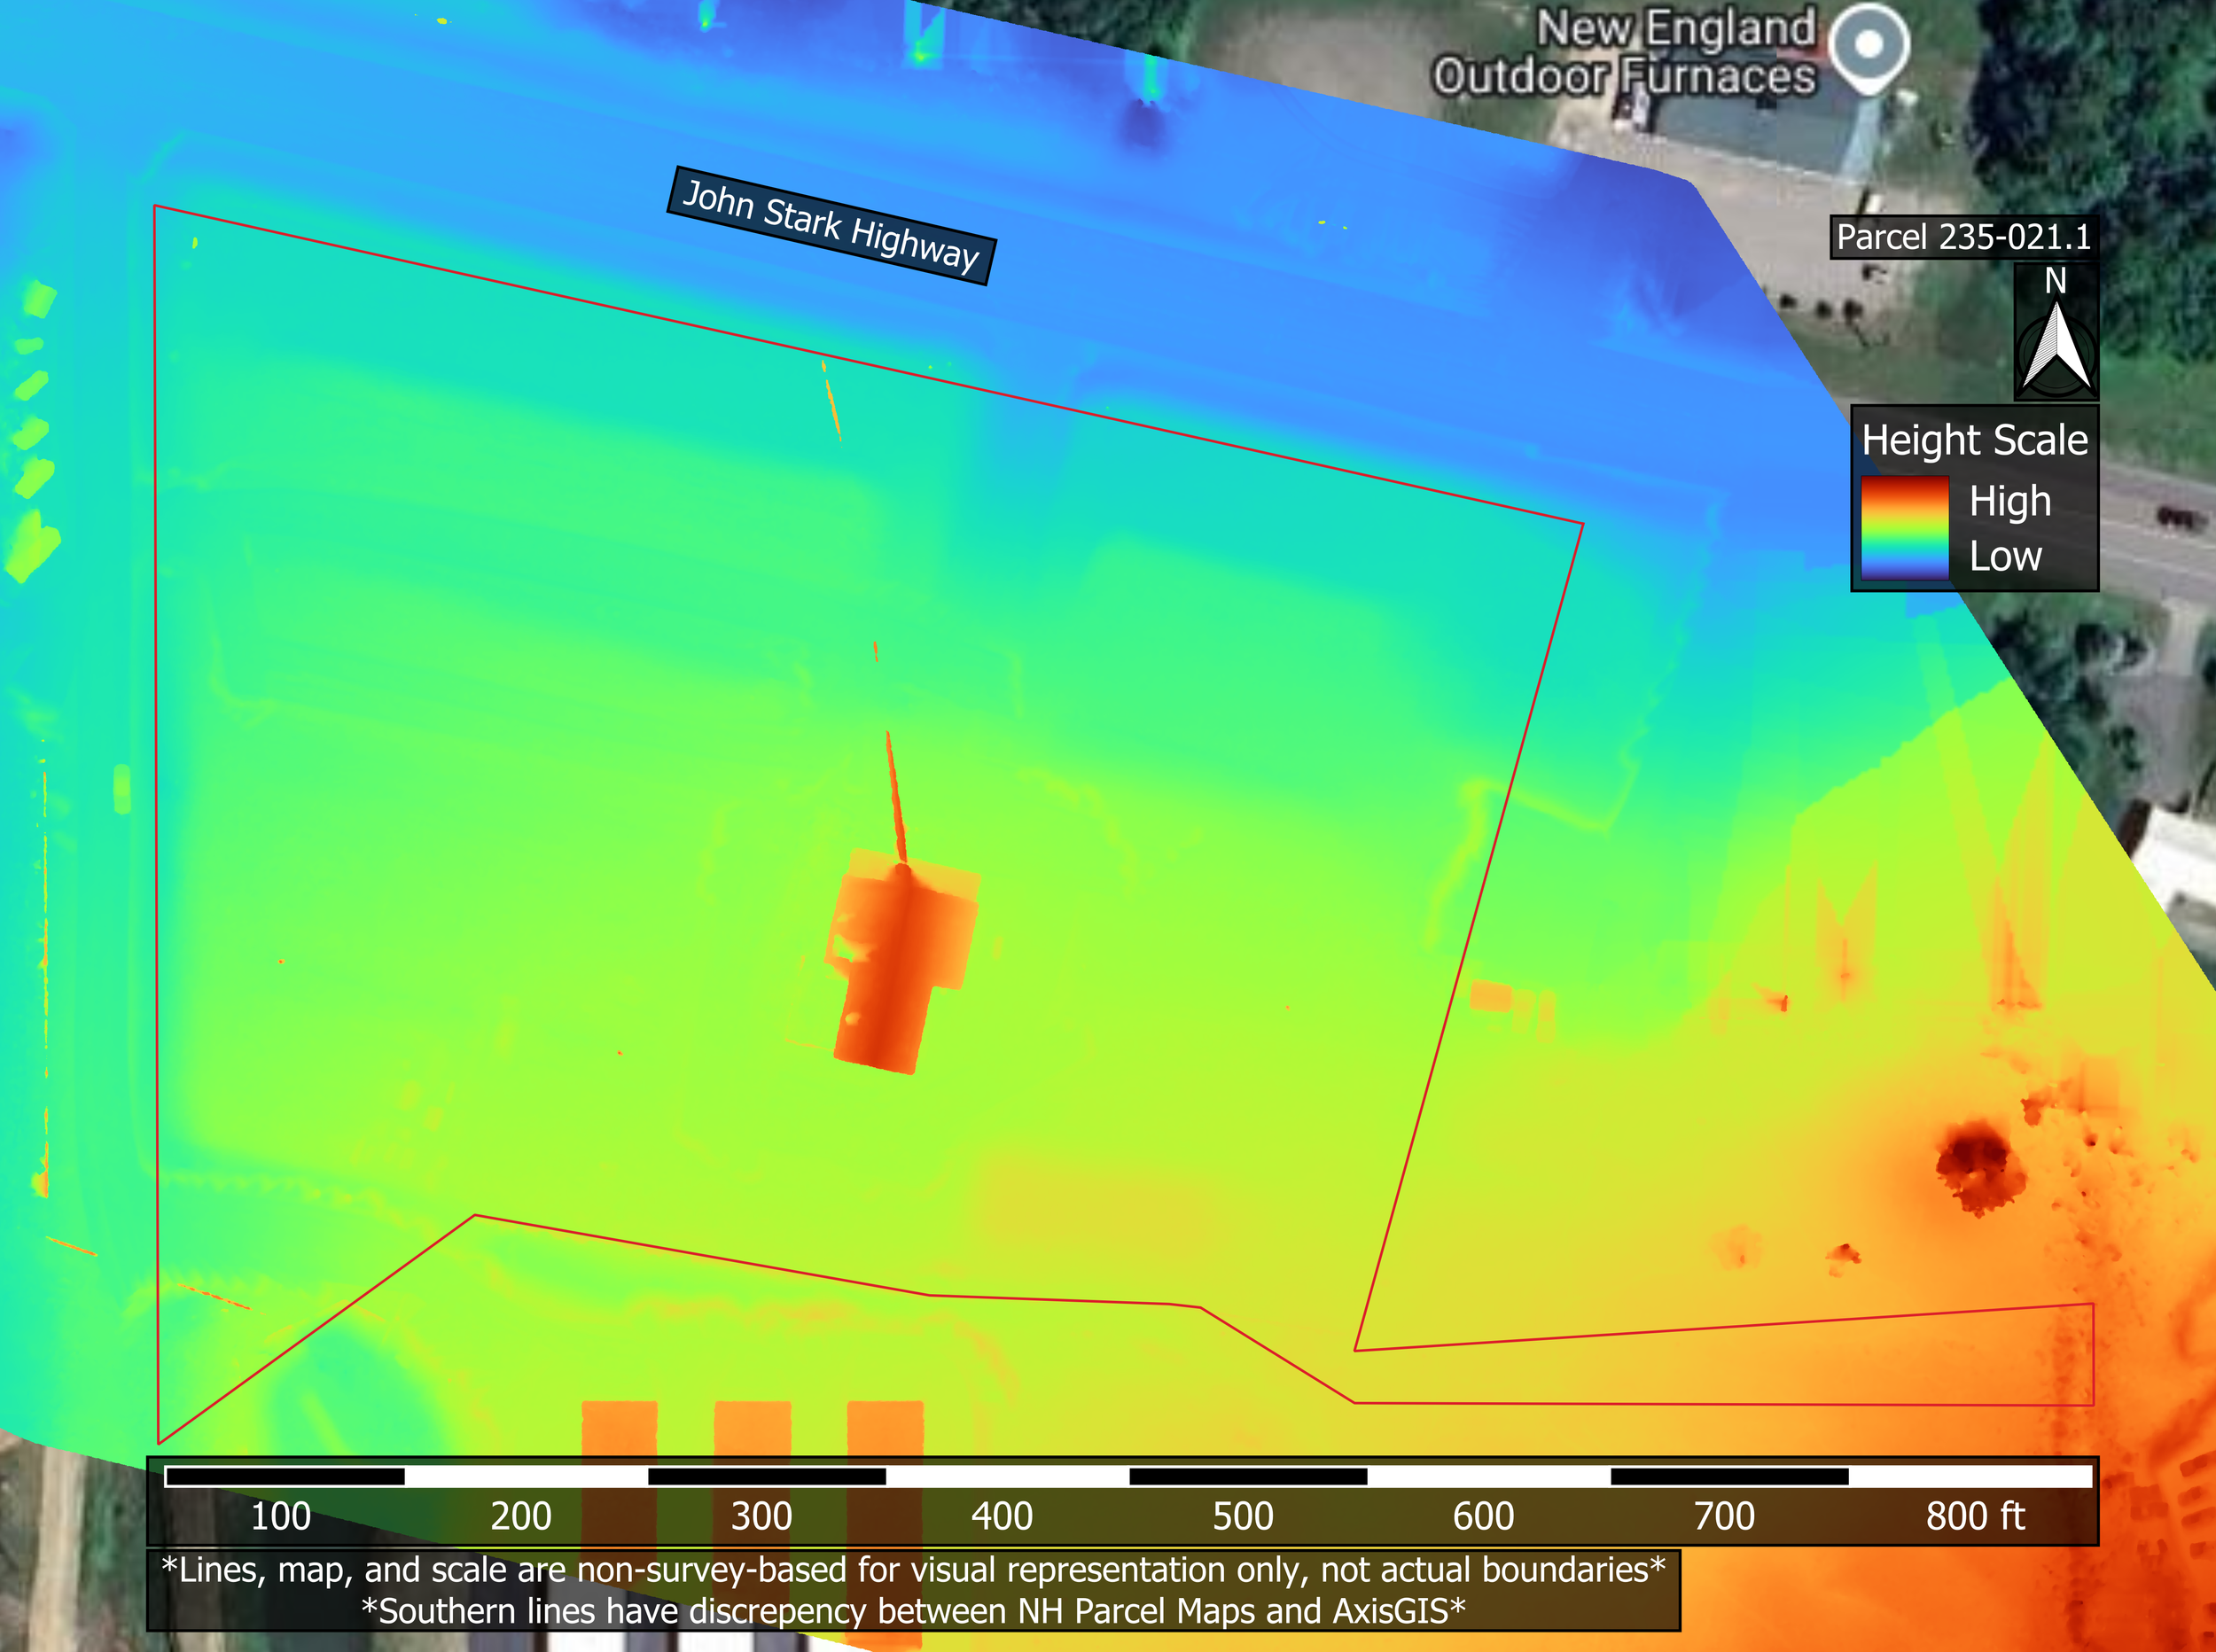This screenshot has width=2216, height=1652.
Task: Click the New England Outdoor Furnaces map pin
Action: [1868, 45]
